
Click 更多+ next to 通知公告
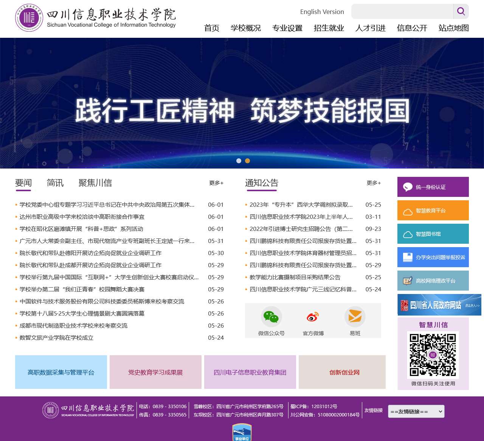pyautogui.click(x=373, y=183)
